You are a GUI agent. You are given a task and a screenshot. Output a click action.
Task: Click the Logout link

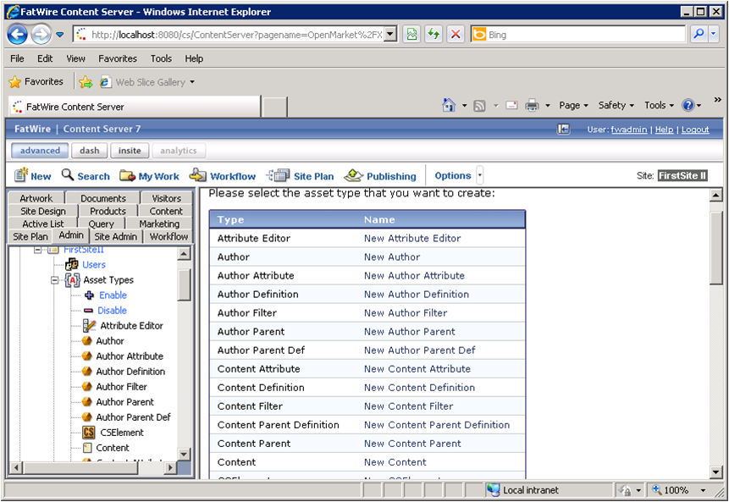(x=695, y=130)
